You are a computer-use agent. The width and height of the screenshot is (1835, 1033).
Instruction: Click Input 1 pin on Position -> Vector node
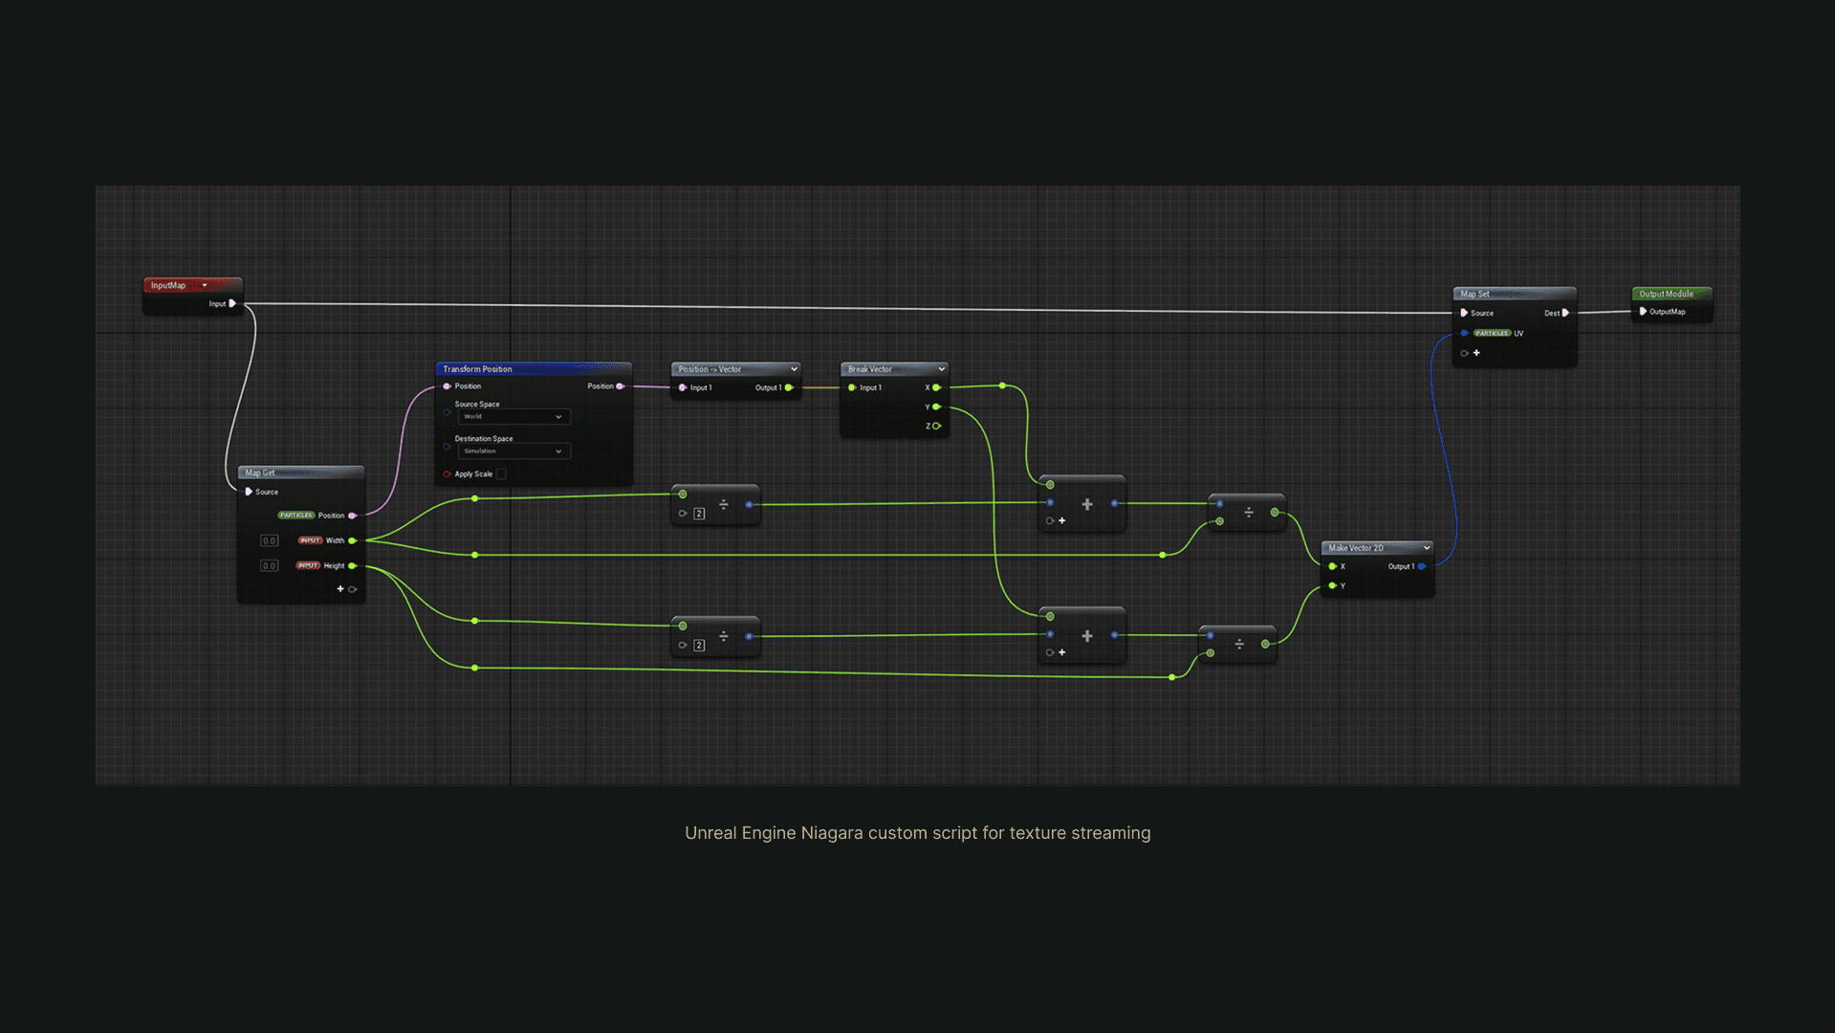[682, 387]
